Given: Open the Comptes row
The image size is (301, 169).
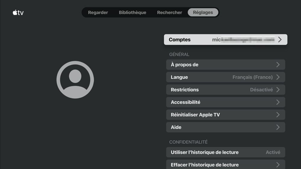Looking at the screenshot, I should tap(225, 39).
